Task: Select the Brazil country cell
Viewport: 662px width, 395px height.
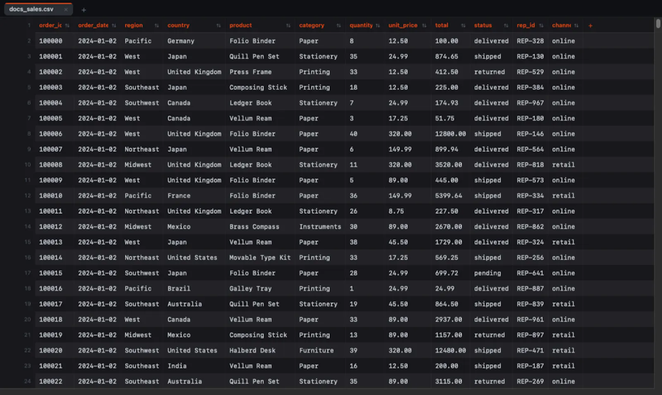Action: (195, 289)
